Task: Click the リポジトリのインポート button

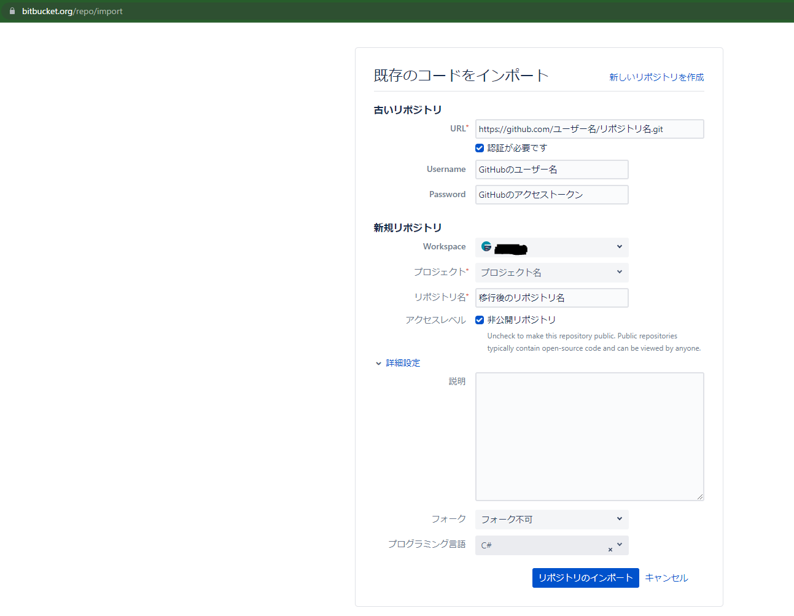Action: pyautogui.click(x=585, y=578)
